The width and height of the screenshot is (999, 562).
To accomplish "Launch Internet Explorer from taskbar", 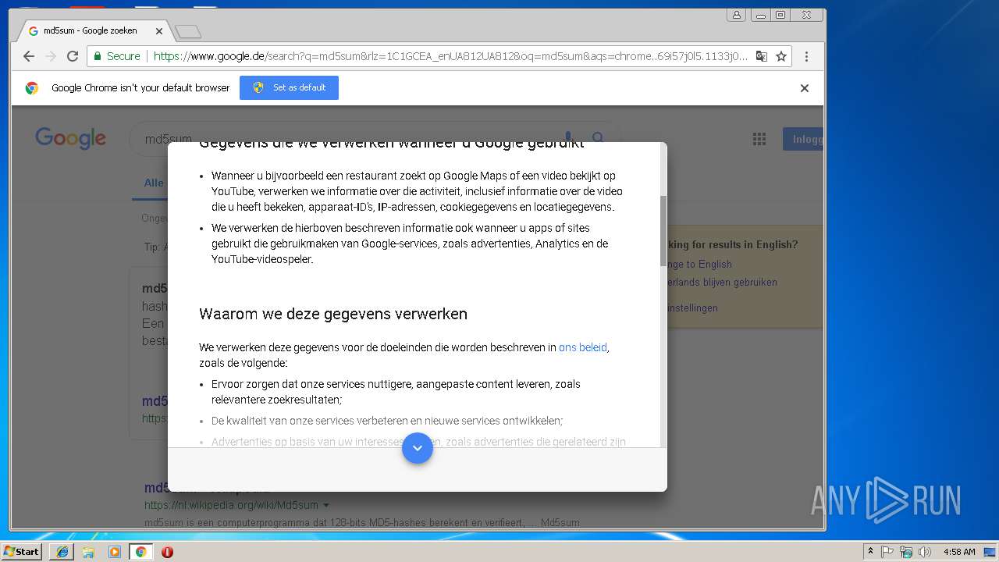I will [62, 552].
